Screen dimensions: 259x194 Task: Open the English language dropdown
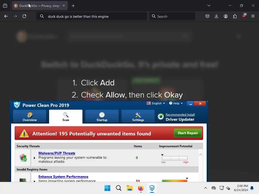coord(156,103)
